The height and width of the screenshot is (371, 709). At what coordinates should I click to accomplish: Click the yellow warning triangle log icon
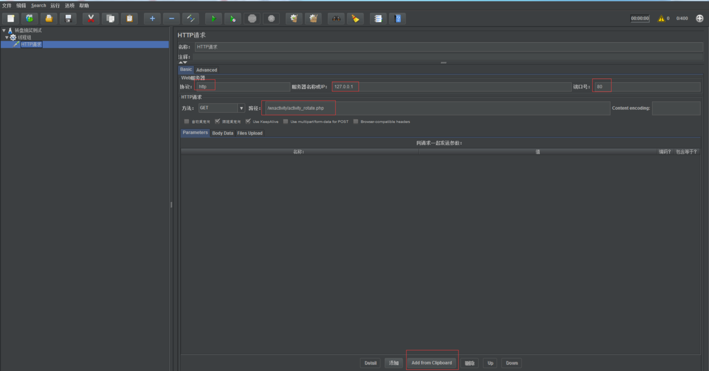click(x=661, y=18)
